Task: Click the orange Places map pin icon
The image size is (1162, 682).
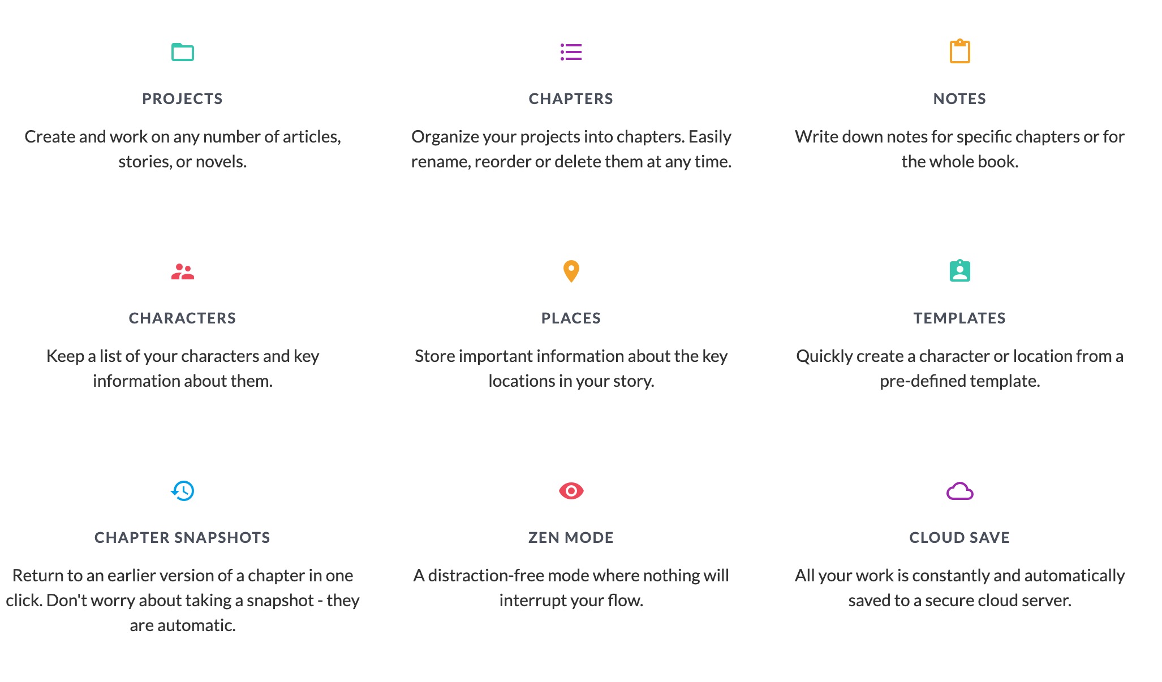Action: 571,271
